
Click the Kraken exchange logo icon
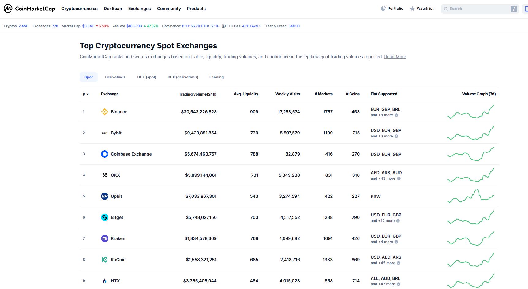pyautogui.click(x=105, y=238)
